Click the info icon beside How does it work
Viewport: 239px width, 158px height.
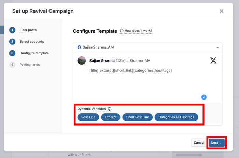point(122,31)
